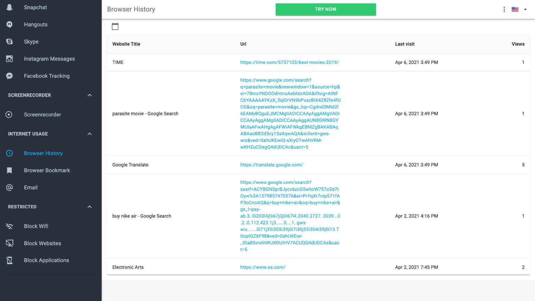
Task: Open the three-dot more options menu
Action: pyautogui.click(x=504, y=9)
